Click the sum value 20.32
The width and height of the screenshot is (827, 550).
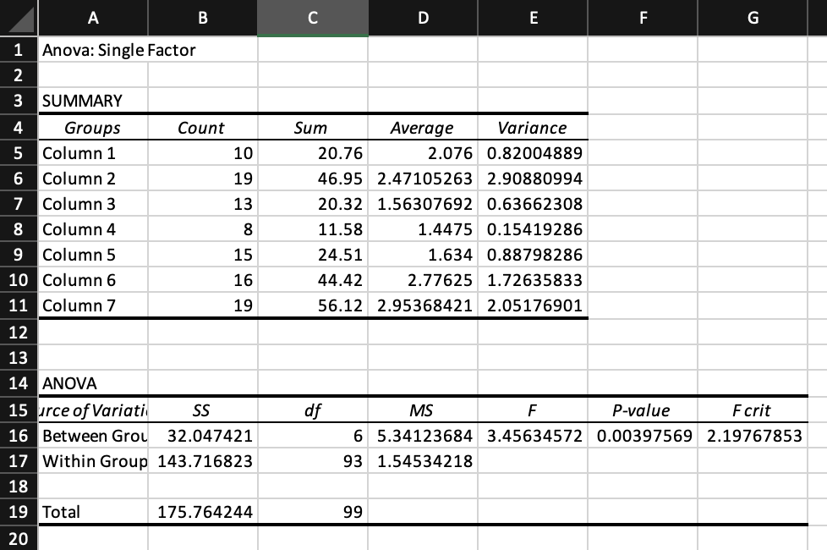click(x=313, y=204)
